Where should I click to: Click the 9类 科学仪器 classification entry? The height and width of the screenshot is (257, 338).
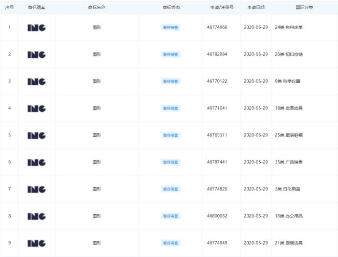click(287, 81)
